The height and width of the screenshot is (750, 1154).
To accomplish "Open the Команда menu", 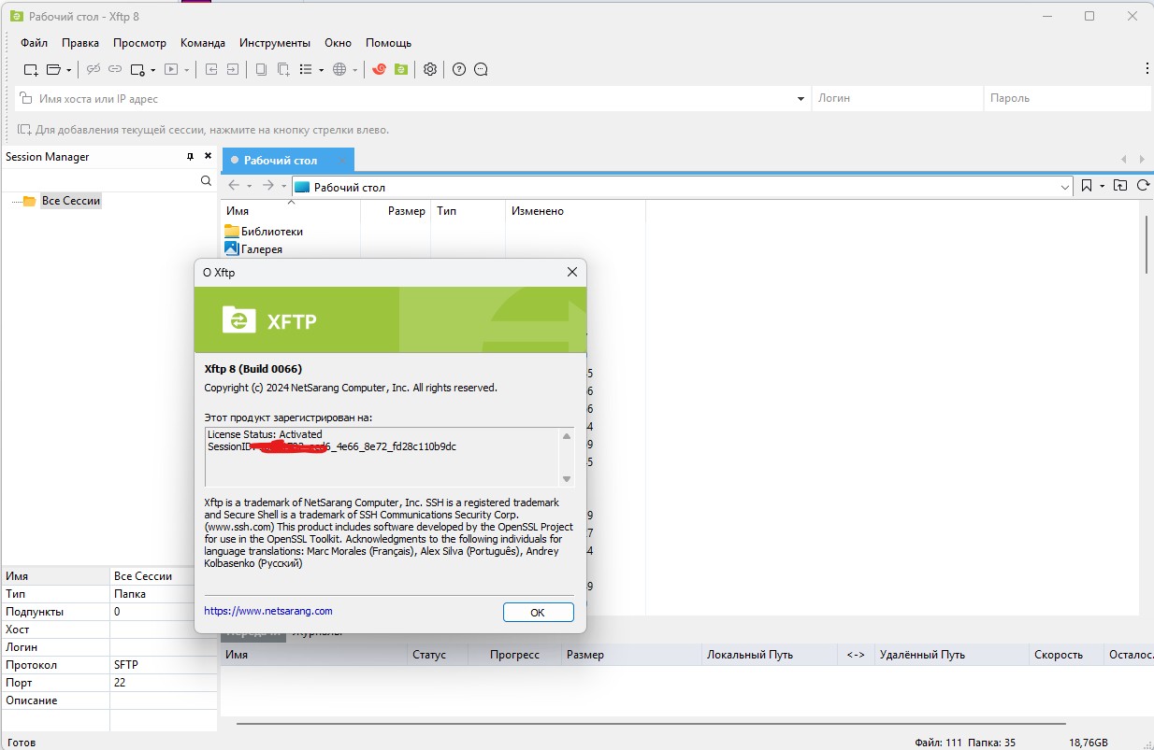I will (x=203, y=43).
